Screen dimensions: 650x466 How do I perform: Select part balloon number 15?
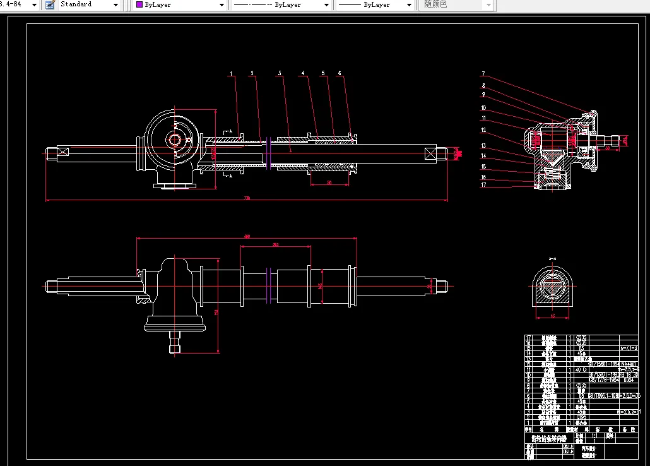pyautogui.click(x=483, y=167)
